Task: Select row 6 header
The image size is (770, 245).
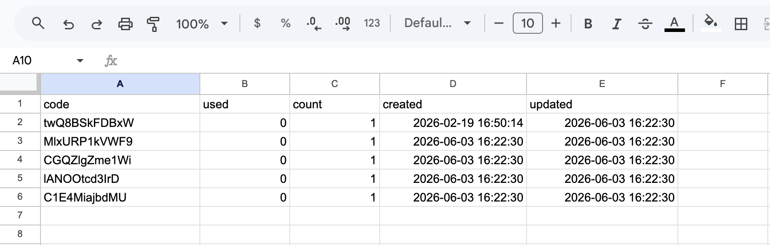Action: pyautogui.click(x=20, y=197)
